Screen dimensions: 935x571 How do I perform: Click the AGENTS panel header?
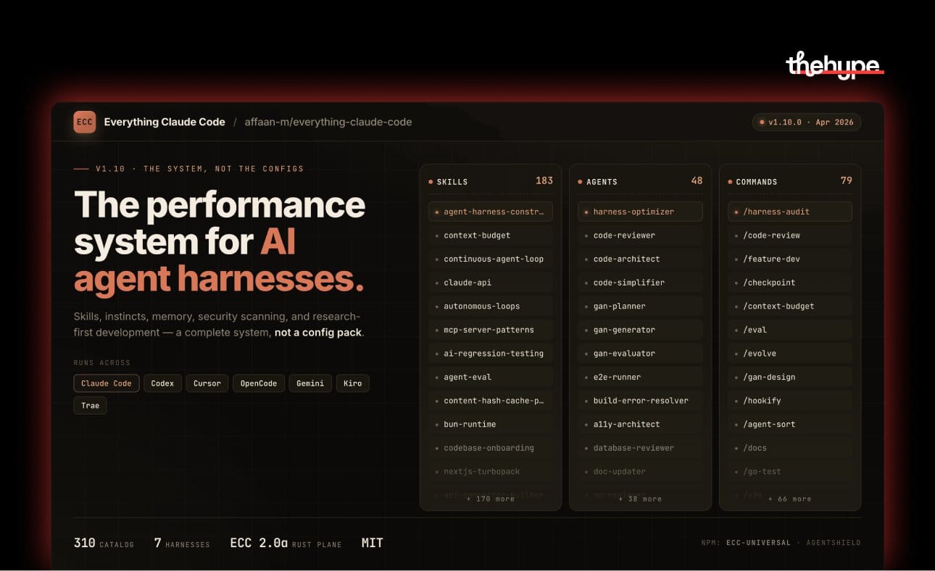pos(640,181)
